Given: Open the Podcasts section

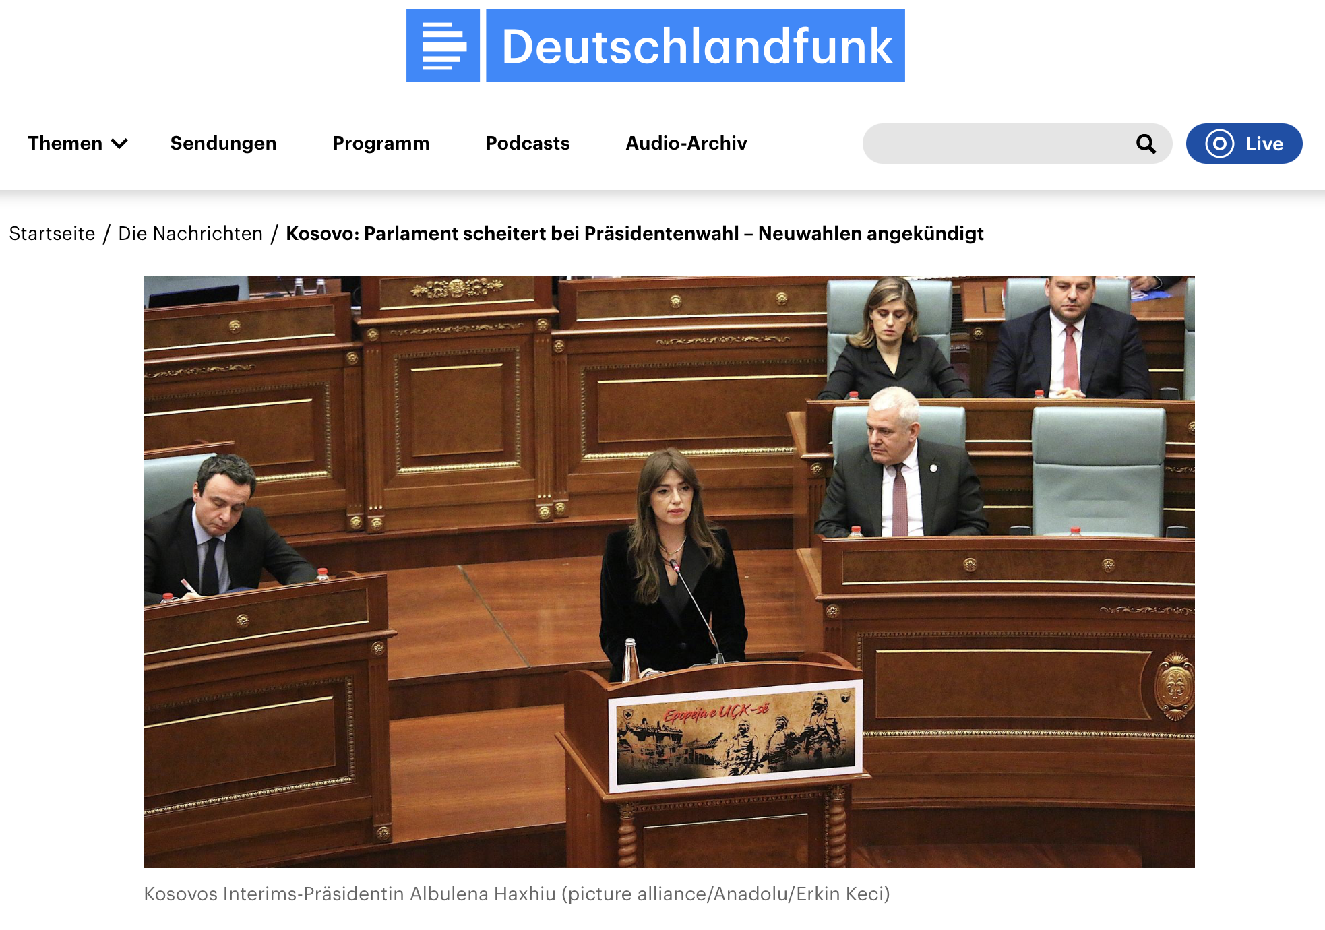Looking at the screenshot, I should pos(527,144).
